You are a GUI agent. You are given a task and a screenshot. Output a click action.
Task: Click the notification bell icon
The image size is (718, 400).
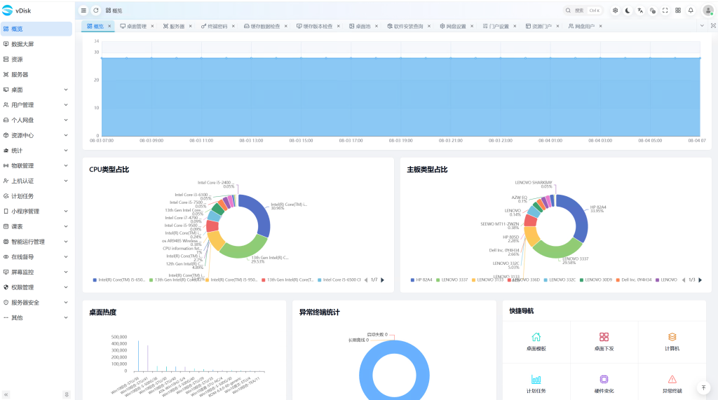(x=691, y=11)
